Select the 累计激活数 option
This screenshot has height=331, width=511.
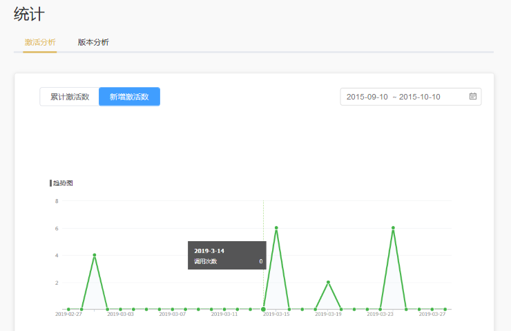(70, 97)
